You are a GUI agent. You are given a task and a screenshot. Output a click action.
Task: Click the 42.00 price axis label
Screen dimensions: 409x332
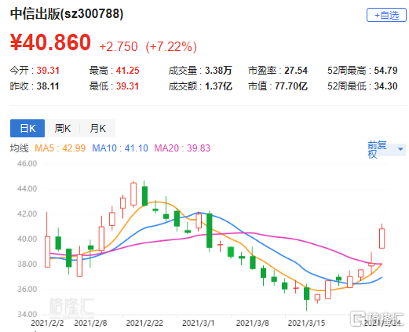pyautogui.click(x=27, y=213)
